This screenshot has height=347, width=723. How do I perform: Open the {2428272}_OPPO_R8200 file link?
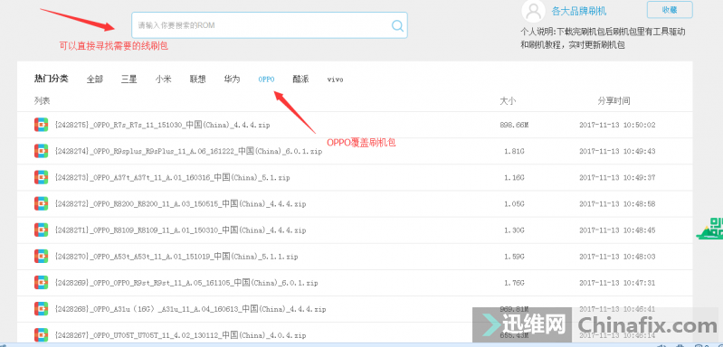point(180,203)
